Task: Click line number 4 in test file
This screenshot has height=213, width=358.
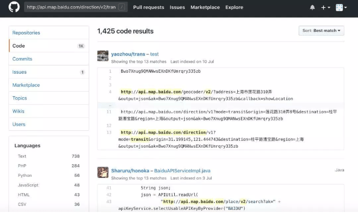Action: pyautogui.click(x=110, y=92)
